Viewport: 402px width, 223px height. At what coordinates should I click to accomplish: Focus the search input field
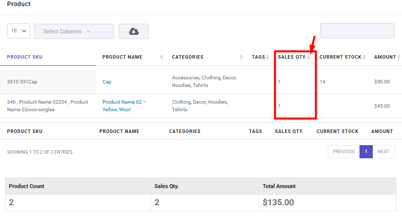(x=357, y=31)
